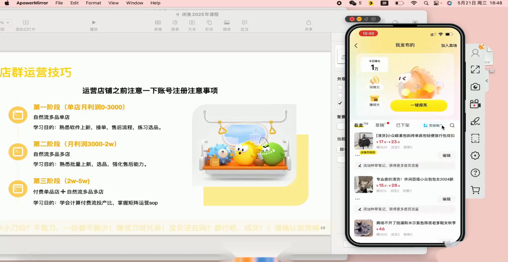508x262 pixels.
Task: Open the shopping cart icon in sidebar
Action: coord(475,190)
